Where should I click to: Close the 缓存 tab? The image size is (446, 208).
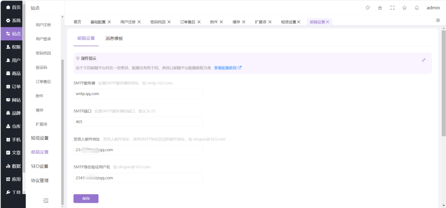244,22
